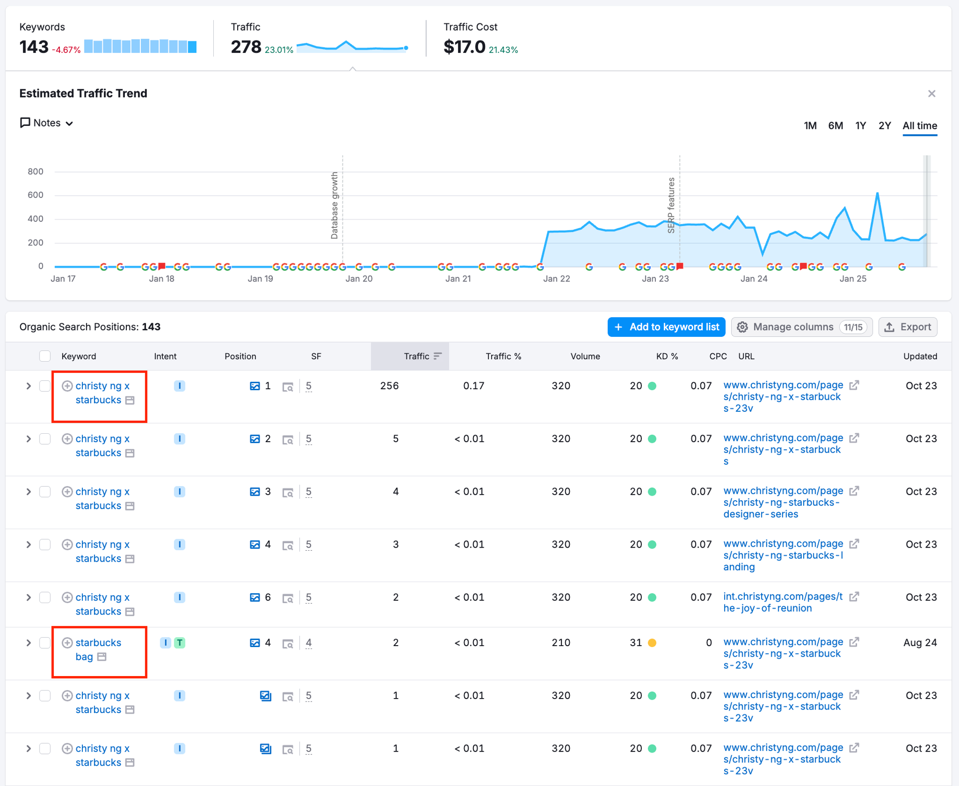Open external link for first christy ng URL
Screen dimensions: 959x786
tap(854, 385)
